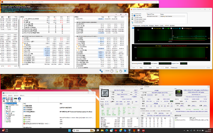
Task: Click the thermometer Sensors icon in HWiNFO toolbar
Action: pyautogui.click(x=11, y=99)
